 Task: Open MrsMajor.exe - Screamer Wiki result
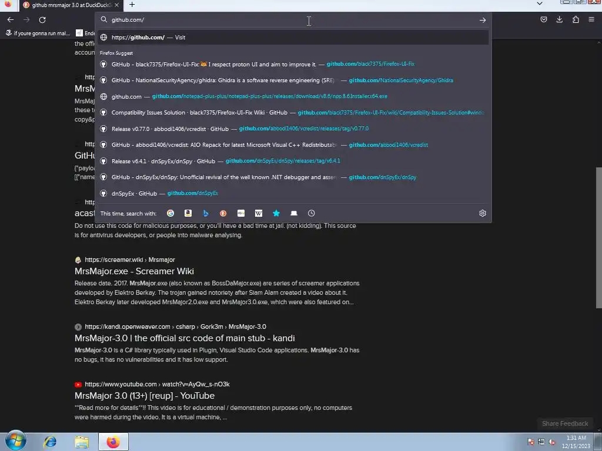click(134, 271)
